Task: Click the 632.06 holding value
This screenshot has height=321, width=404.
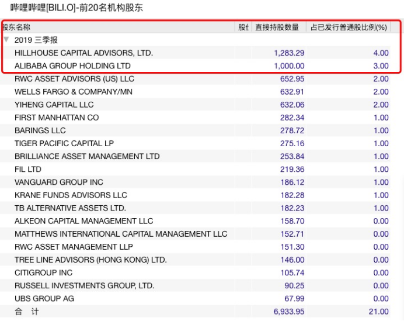Action: 292,105
